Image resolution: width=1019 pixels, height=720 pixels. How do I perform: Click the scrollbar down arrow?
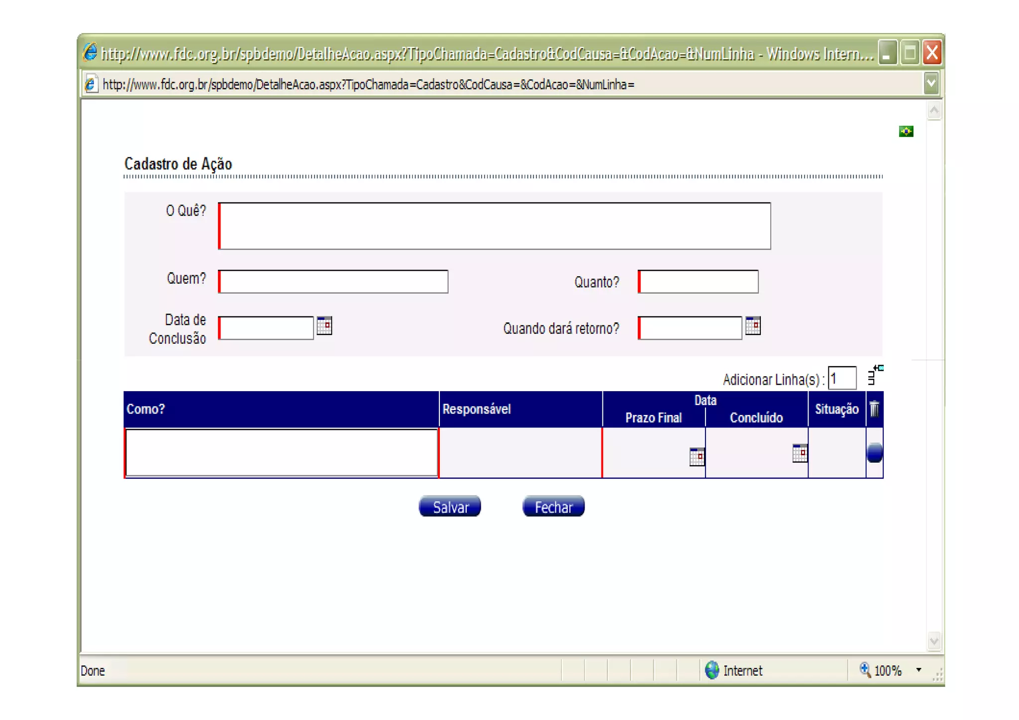point(934,641)
